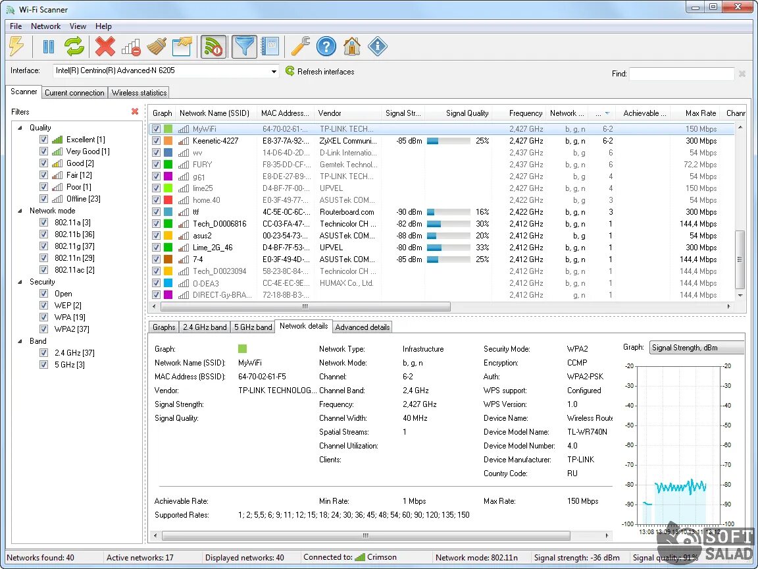Screen dimensions: 758x569
Task: Toggle checkbox for asus2 network row
Action: [156, 236]
